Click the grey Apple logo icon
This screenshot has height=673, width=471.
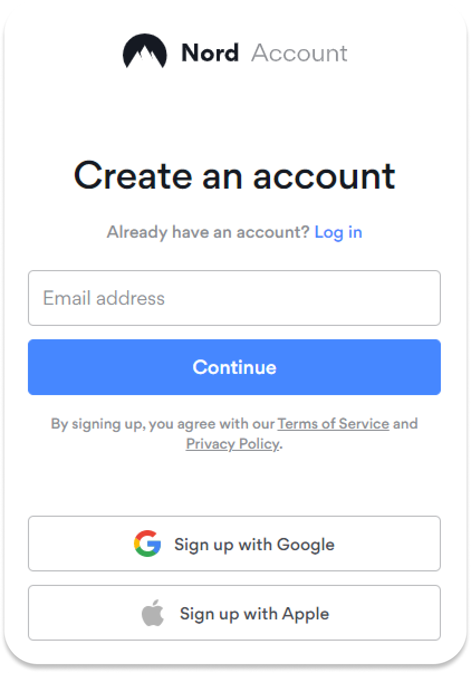[152, 614]
